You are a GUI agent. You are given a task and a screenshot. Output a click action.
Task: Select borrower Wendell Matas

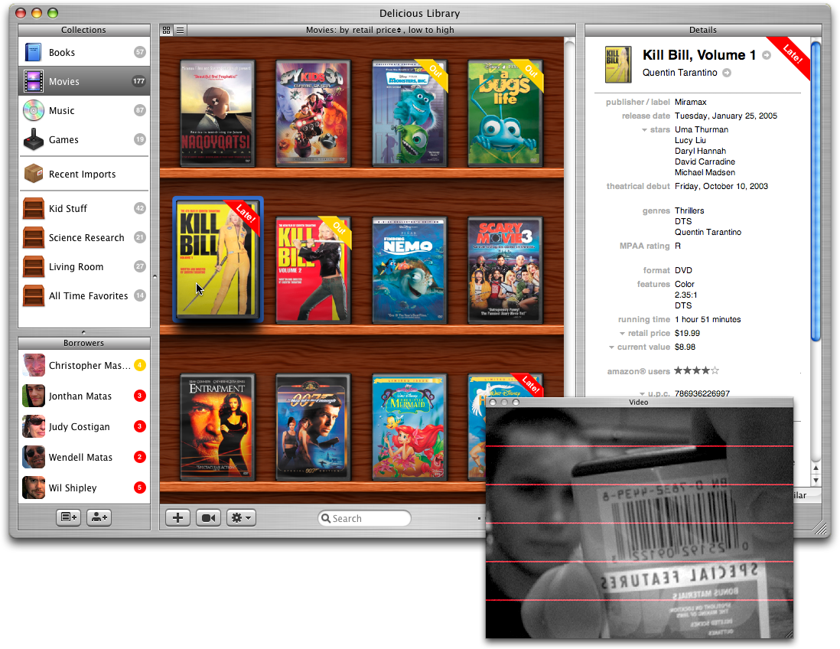(x=84, y=457)
